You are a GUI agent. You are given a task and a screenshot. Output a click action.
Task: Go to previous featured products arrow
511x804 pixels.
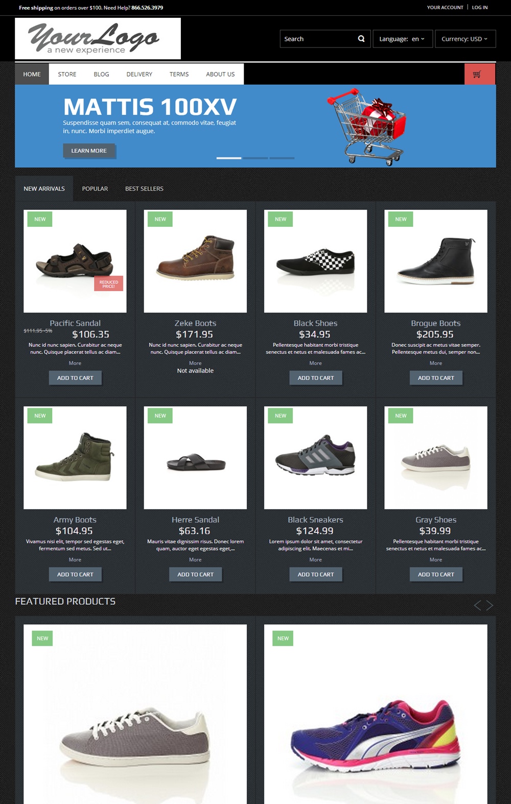(x=477, y=605)
